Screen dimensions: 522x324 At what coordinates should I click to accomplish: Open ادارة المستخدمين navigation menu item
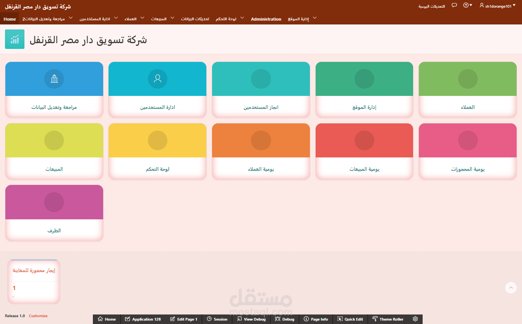(95, 19)
